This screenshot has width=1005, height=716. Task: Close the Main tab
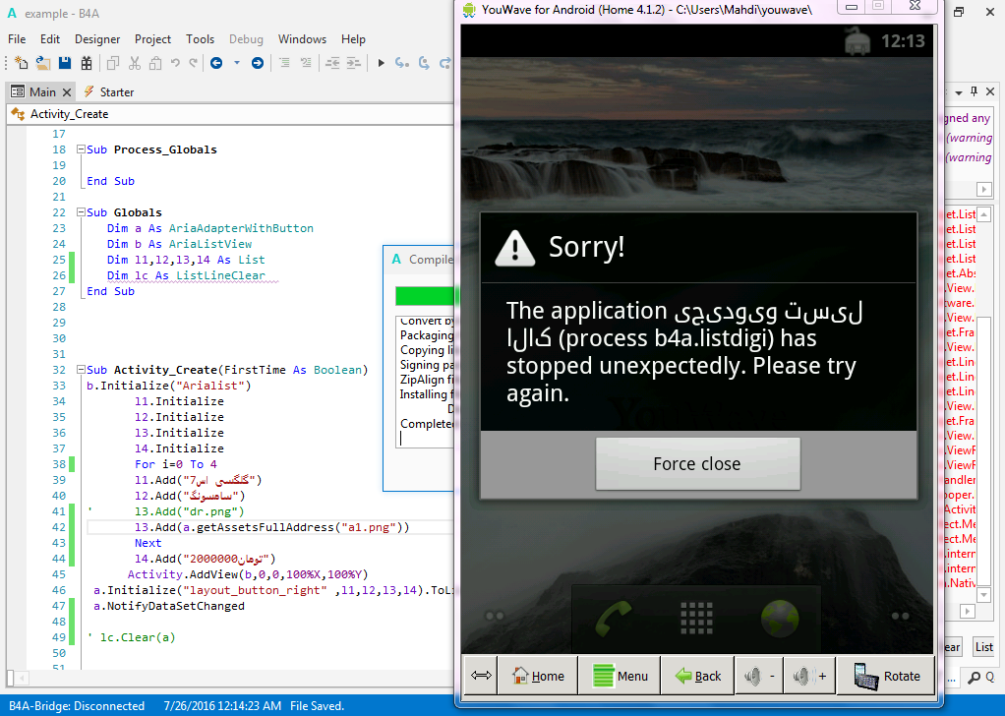point(67,92)
